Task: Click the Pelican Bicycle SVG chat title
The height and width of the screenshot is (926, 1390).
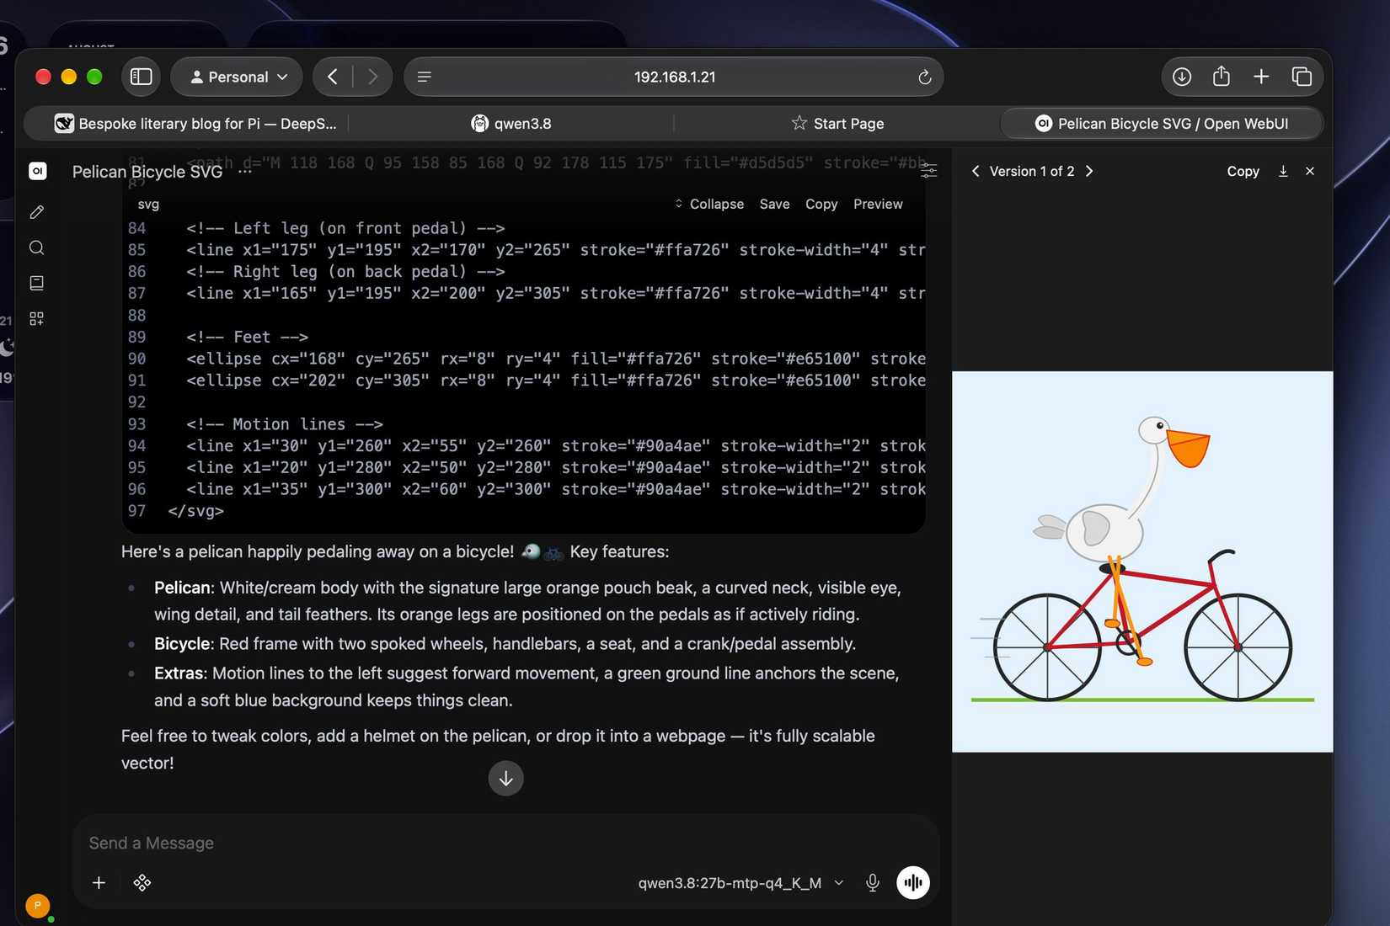Action: 147,172
